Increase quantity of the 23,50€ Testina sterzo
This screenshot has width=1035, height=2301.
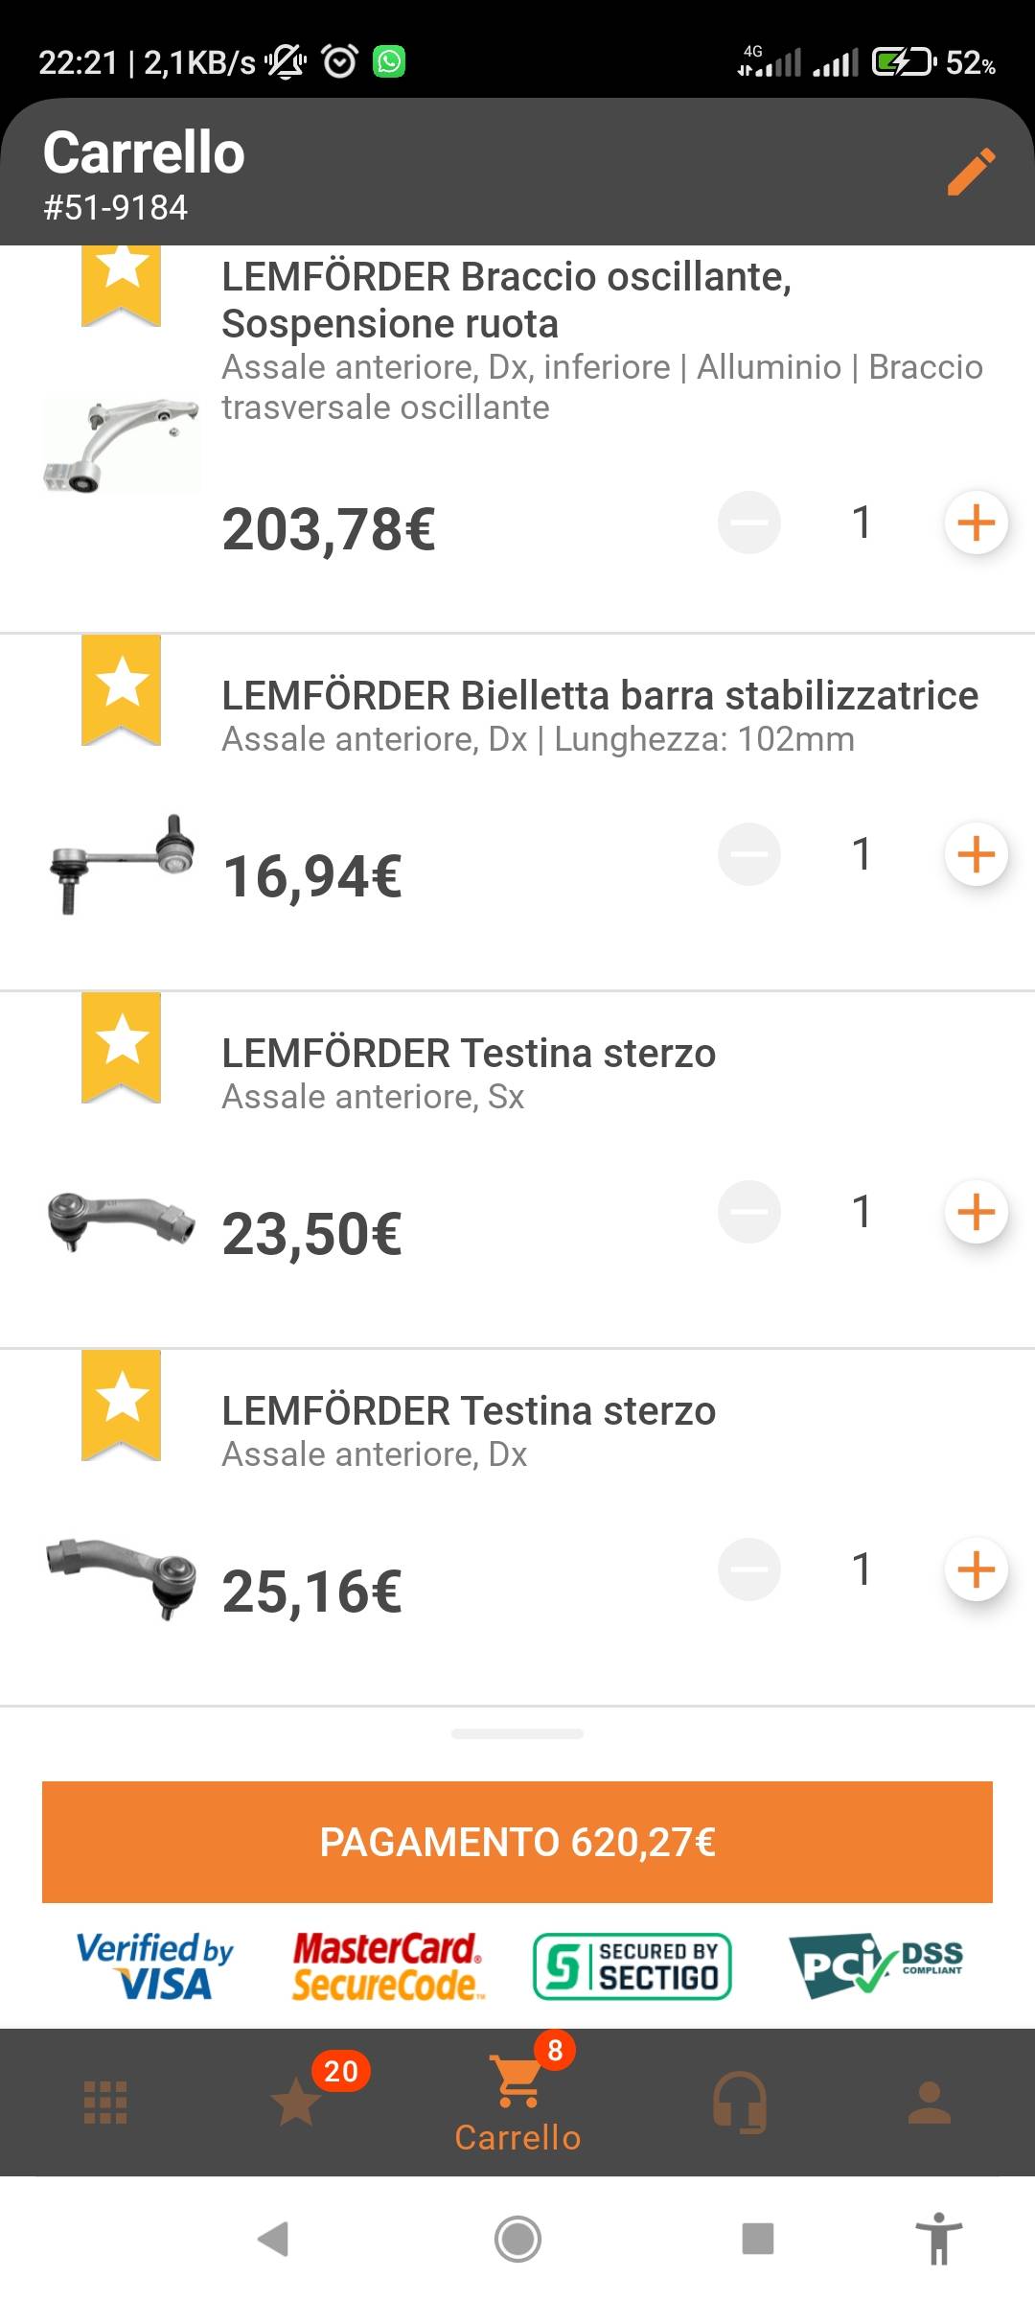tap(976, 1212)
